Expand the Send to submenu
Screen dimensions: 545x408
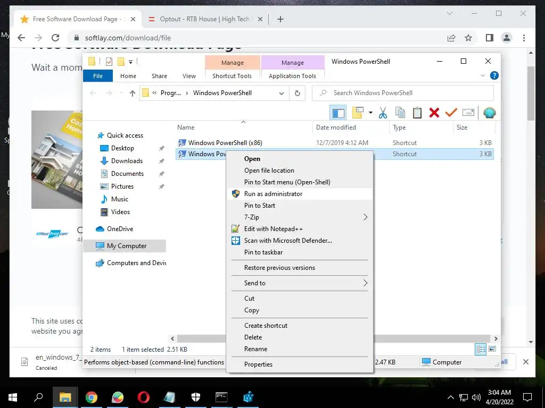pos(365,283)
